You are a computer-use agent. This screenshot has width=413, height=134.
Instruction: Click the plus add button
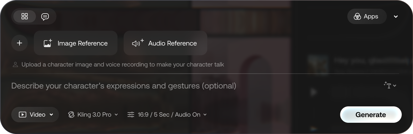tap(19, 43)
